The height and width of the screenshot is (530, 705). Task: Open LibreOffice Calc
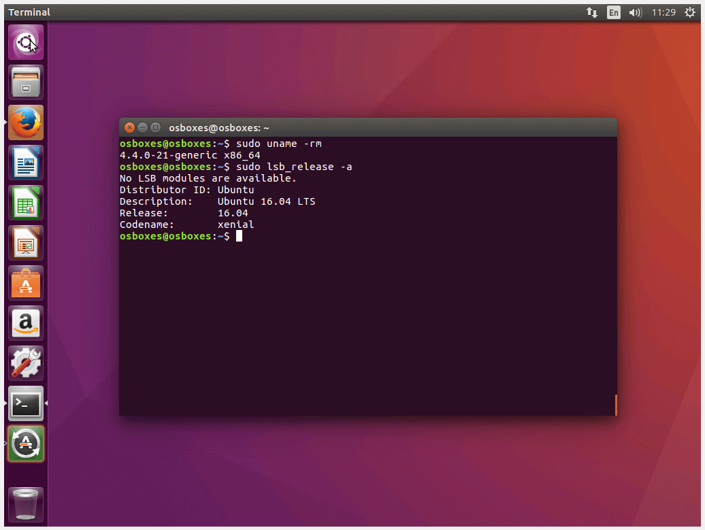coord(25,202)
